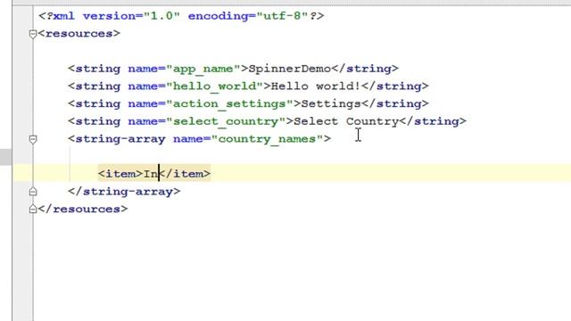The height and width of the screenshot is (321, 571).
Task: Fold marker beside closing string-array tag
Action: coord(33,192)
